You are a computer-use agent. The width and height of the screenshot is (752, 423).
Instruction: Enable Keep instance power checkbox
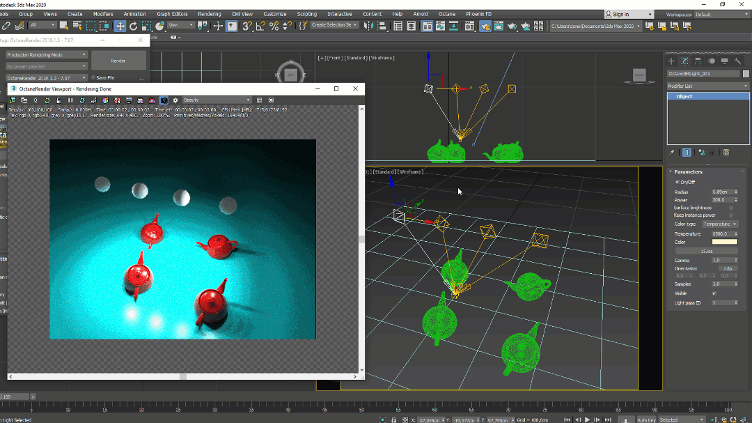click(x=731, y=215)
